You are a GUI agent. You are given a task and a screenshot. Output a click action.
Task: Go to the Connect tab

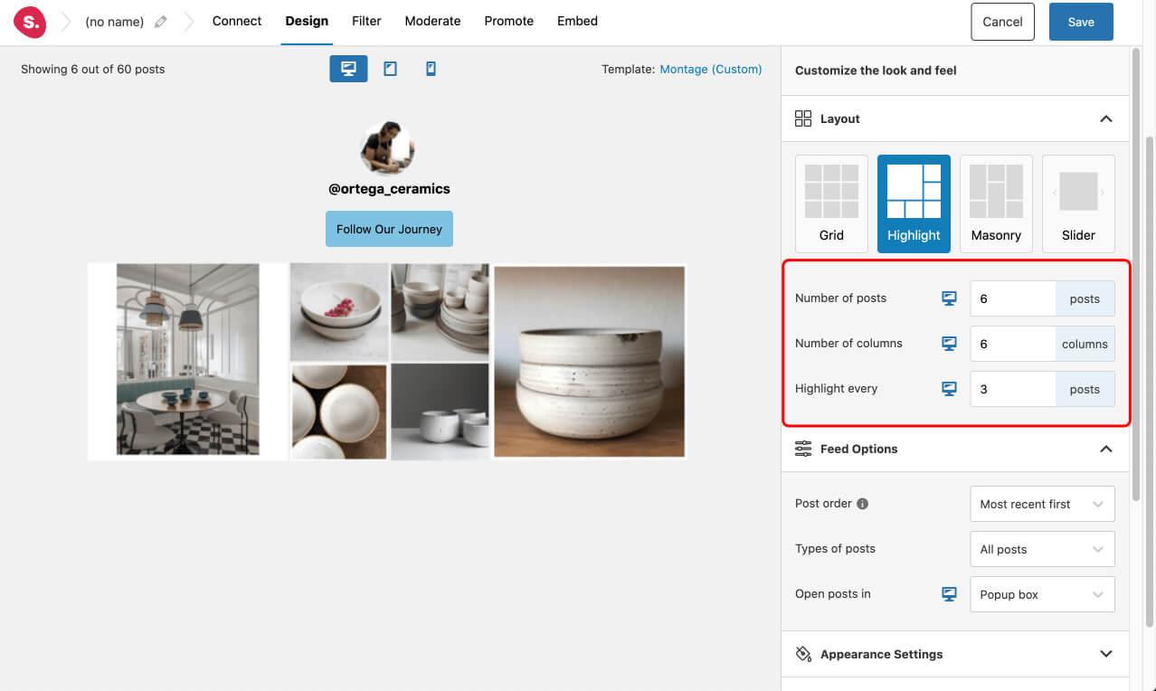point(237,21)
